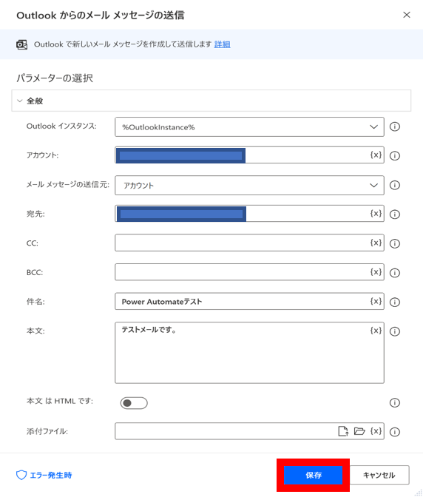This screenshot has height=497, width=423.
Task: Toggle the 本文 は HTML です switch
Action: click(134, 403)
